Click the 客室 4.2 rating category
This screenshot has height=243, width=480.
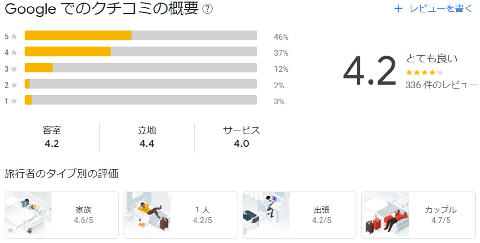pyautogui.click(x=52, y=137)
